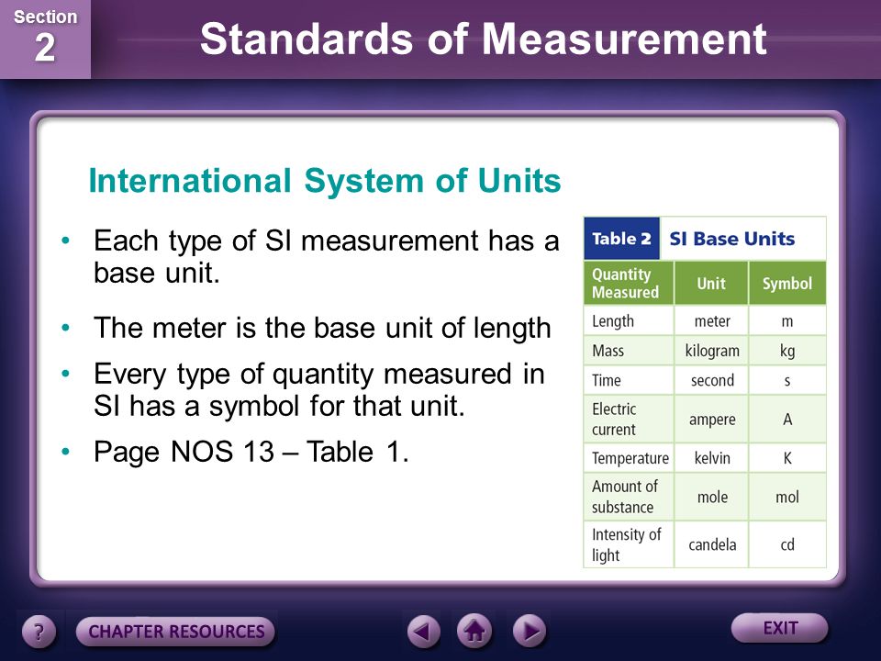Click the 'Temperature' table cell
This screenshot has width=881, height=661.
click(x=629, y=458)
